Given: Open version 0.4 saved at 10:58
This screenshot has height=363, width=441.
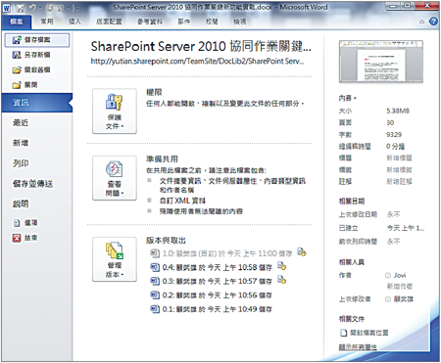Looking at the screenshot, I should [218, 267].
